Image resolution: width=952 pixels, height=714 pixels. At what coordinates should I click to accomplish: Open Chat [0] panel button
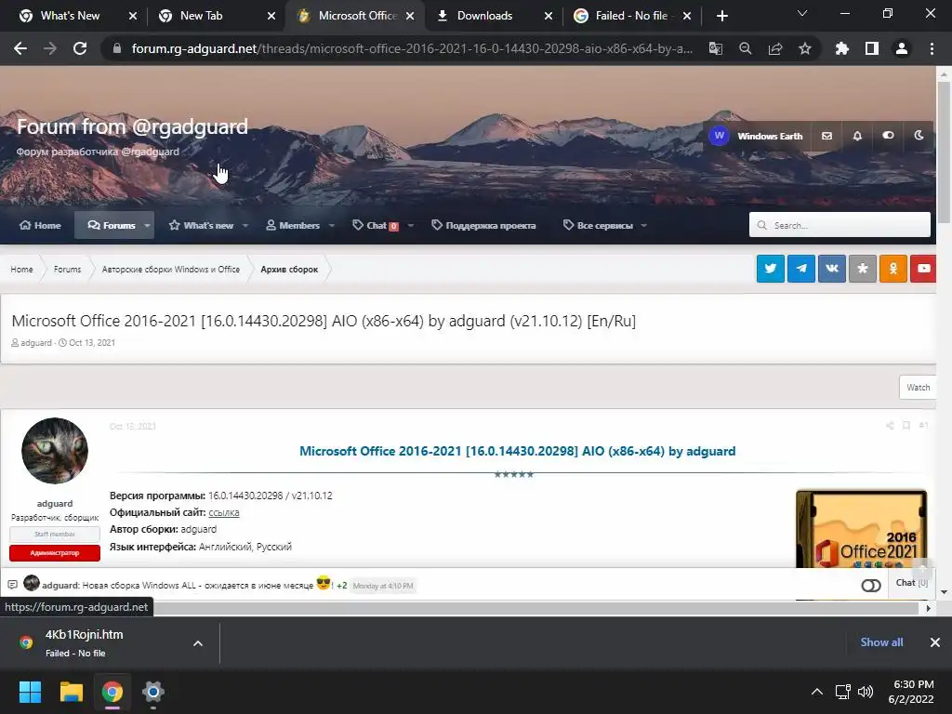[912, 582]
